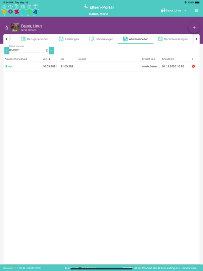The width and height of the screenshot is (203, 271).
Task: Click the Von sort arrow
Action: tap(49, 59)
